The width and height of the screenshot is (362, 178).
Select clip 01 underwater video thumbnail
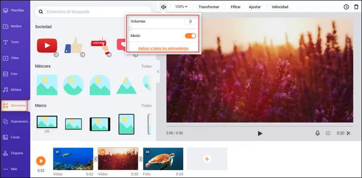(x=73, y=159)
